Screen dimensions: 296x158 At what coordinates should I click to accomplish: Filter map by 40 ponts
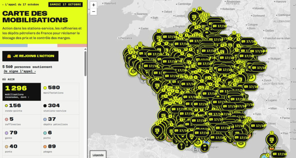[21, 148]
